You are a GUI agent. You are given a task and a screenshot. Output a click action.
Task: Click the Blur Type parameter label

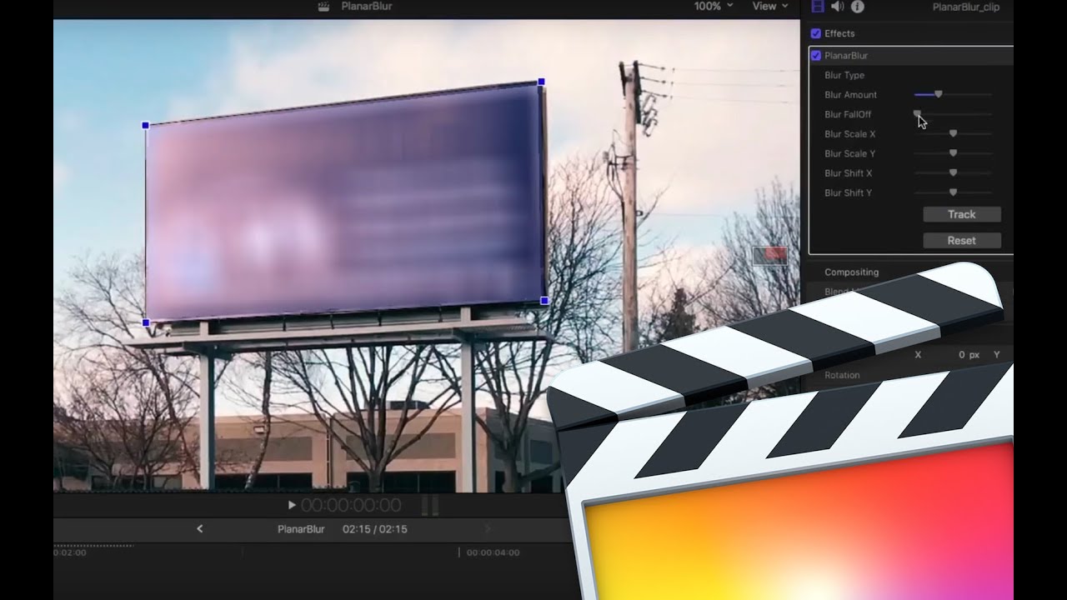pyautogui.click(x=844, y=75)
